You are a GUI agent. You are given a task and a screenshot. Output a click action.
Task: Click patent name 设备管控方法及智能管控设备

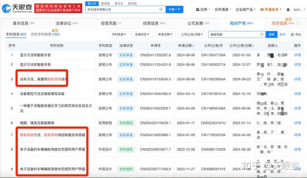coord(42,94)
